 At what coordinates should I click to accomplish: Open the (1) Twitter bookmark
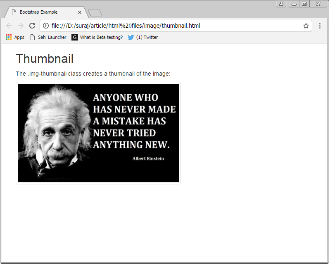click(143, 37)
